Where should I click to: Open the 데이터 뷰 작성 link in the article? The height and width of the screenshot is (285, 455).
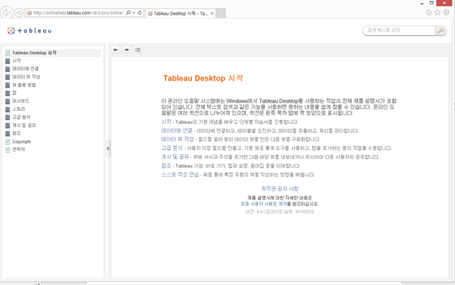pyautogui.click(x=177, y=139)
